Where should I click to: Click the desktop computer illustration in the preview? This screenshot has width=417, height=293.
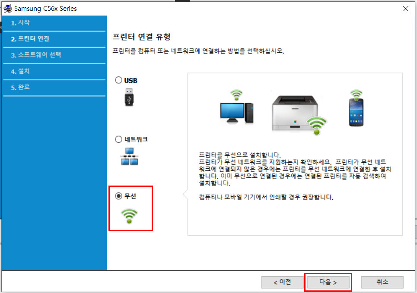click(x=236, y=113)
